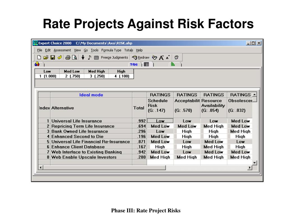287x215 pixels.
Task: Click the black down arrow toolbar icon
Action: point(83,57)
